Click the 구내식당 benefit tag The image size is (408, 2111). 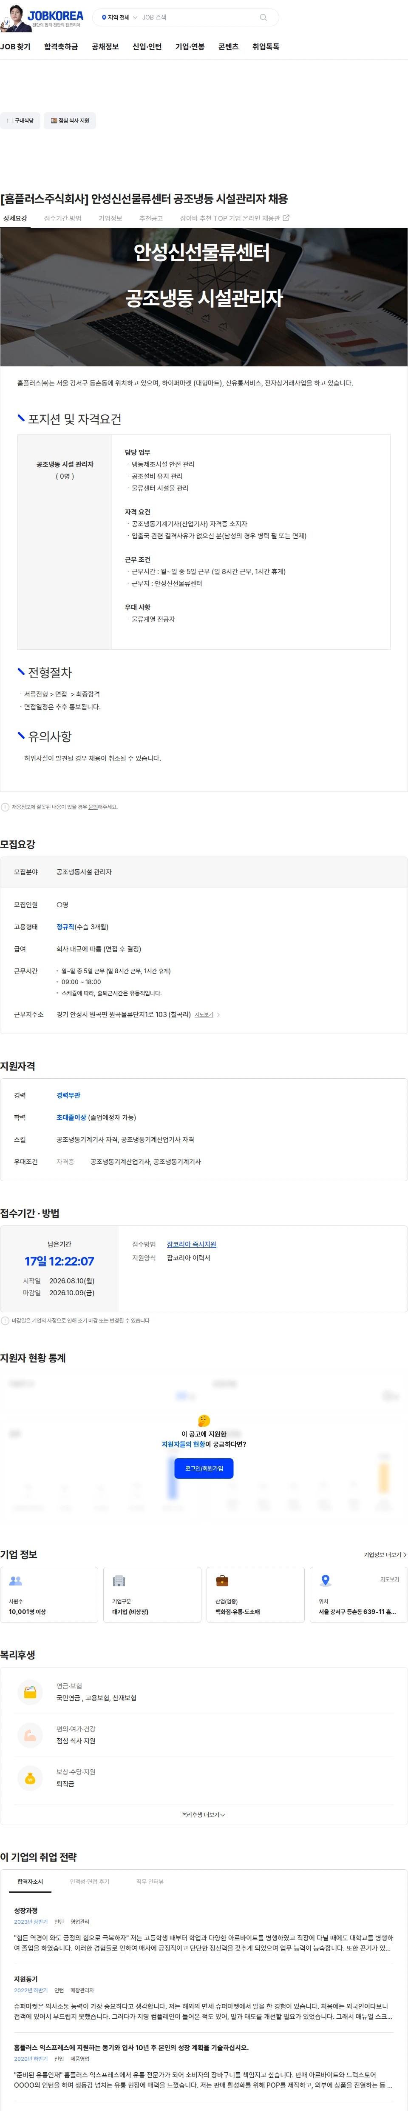pos(20,120)
